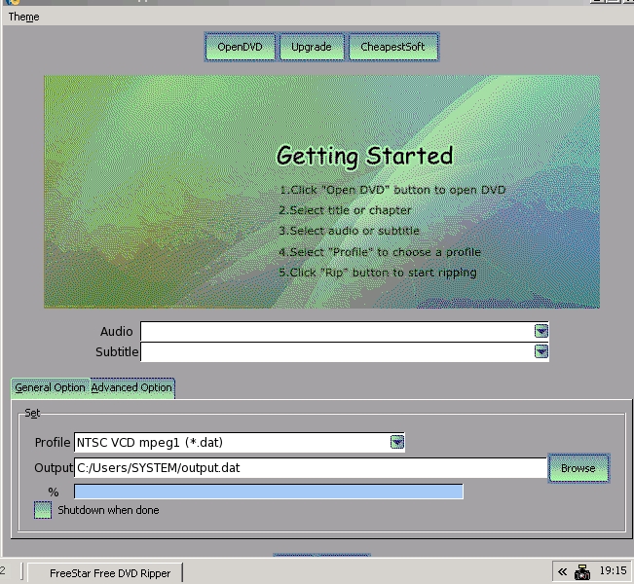Screen dimensions: 634x584
Task: Expand the Subtitle dropdown arrow
Action: click(x=541, y=351)
